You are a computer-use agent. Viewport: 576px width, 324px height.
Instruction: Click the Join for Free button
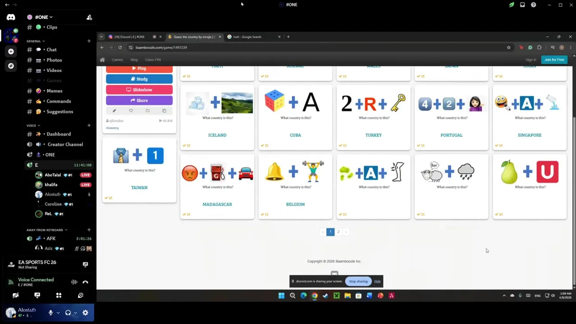(554, 60)
